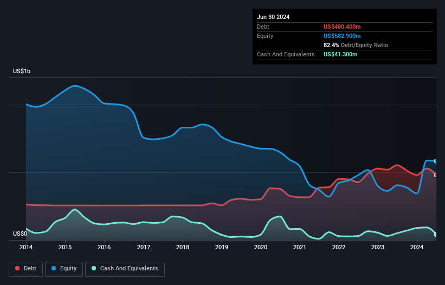Image resolution: width=445 pixels, height=285 pixels.
Task: Click the 2021 axis label
Action: [300, 247]
